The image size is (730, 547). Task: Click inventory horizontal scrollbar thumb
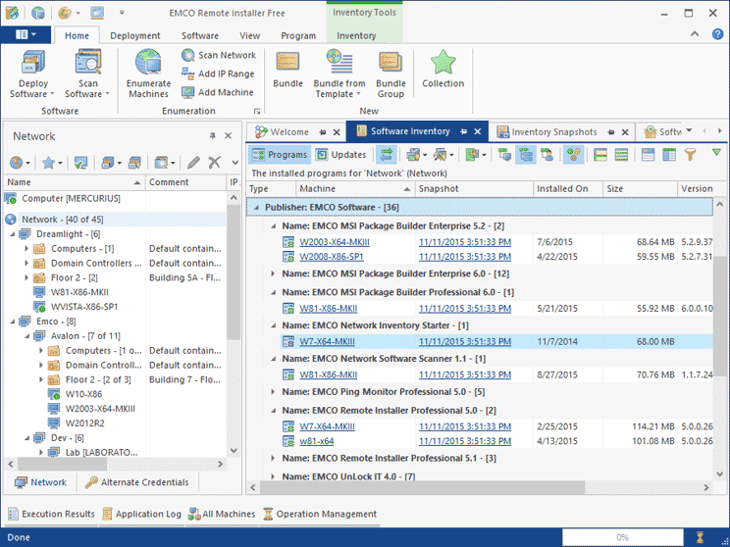pyautogui.click(x=422, y=487)
